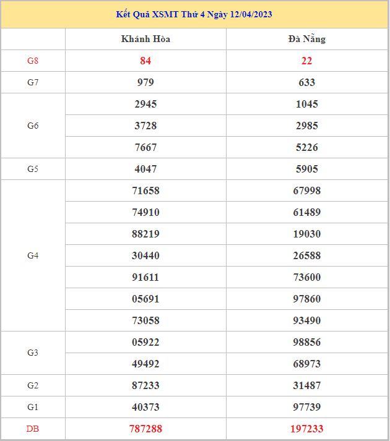Click the G3 row label
The height and width of the screenshot is (441, 390).
pos(33,353)
